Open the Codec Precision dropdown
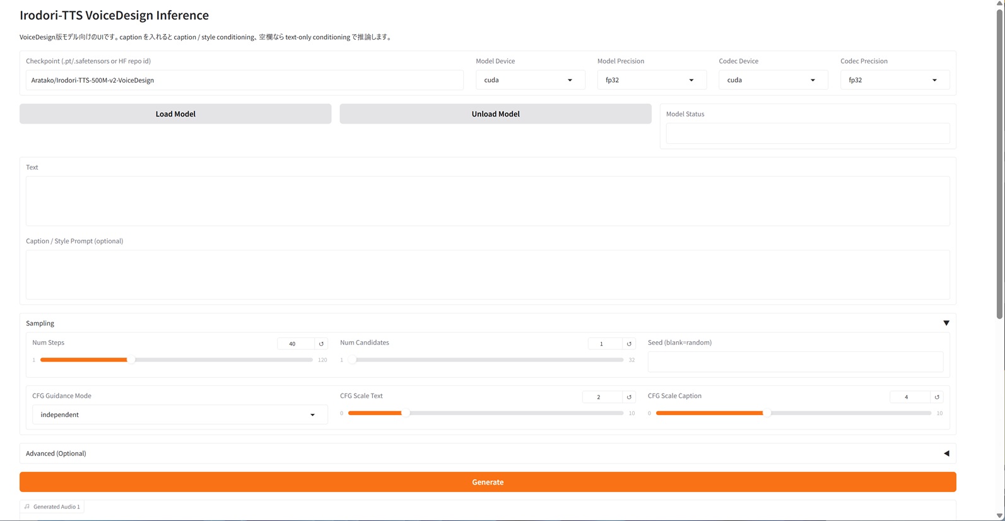The height and width of the screenshot is (521, 1005). pyautogui.click(x=894, y=80)
